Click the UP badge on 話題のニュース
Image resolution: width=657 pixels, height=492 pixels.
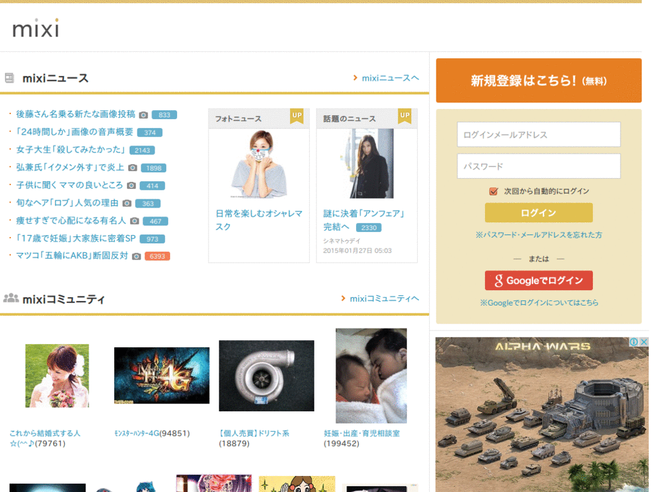click(404, 116)
